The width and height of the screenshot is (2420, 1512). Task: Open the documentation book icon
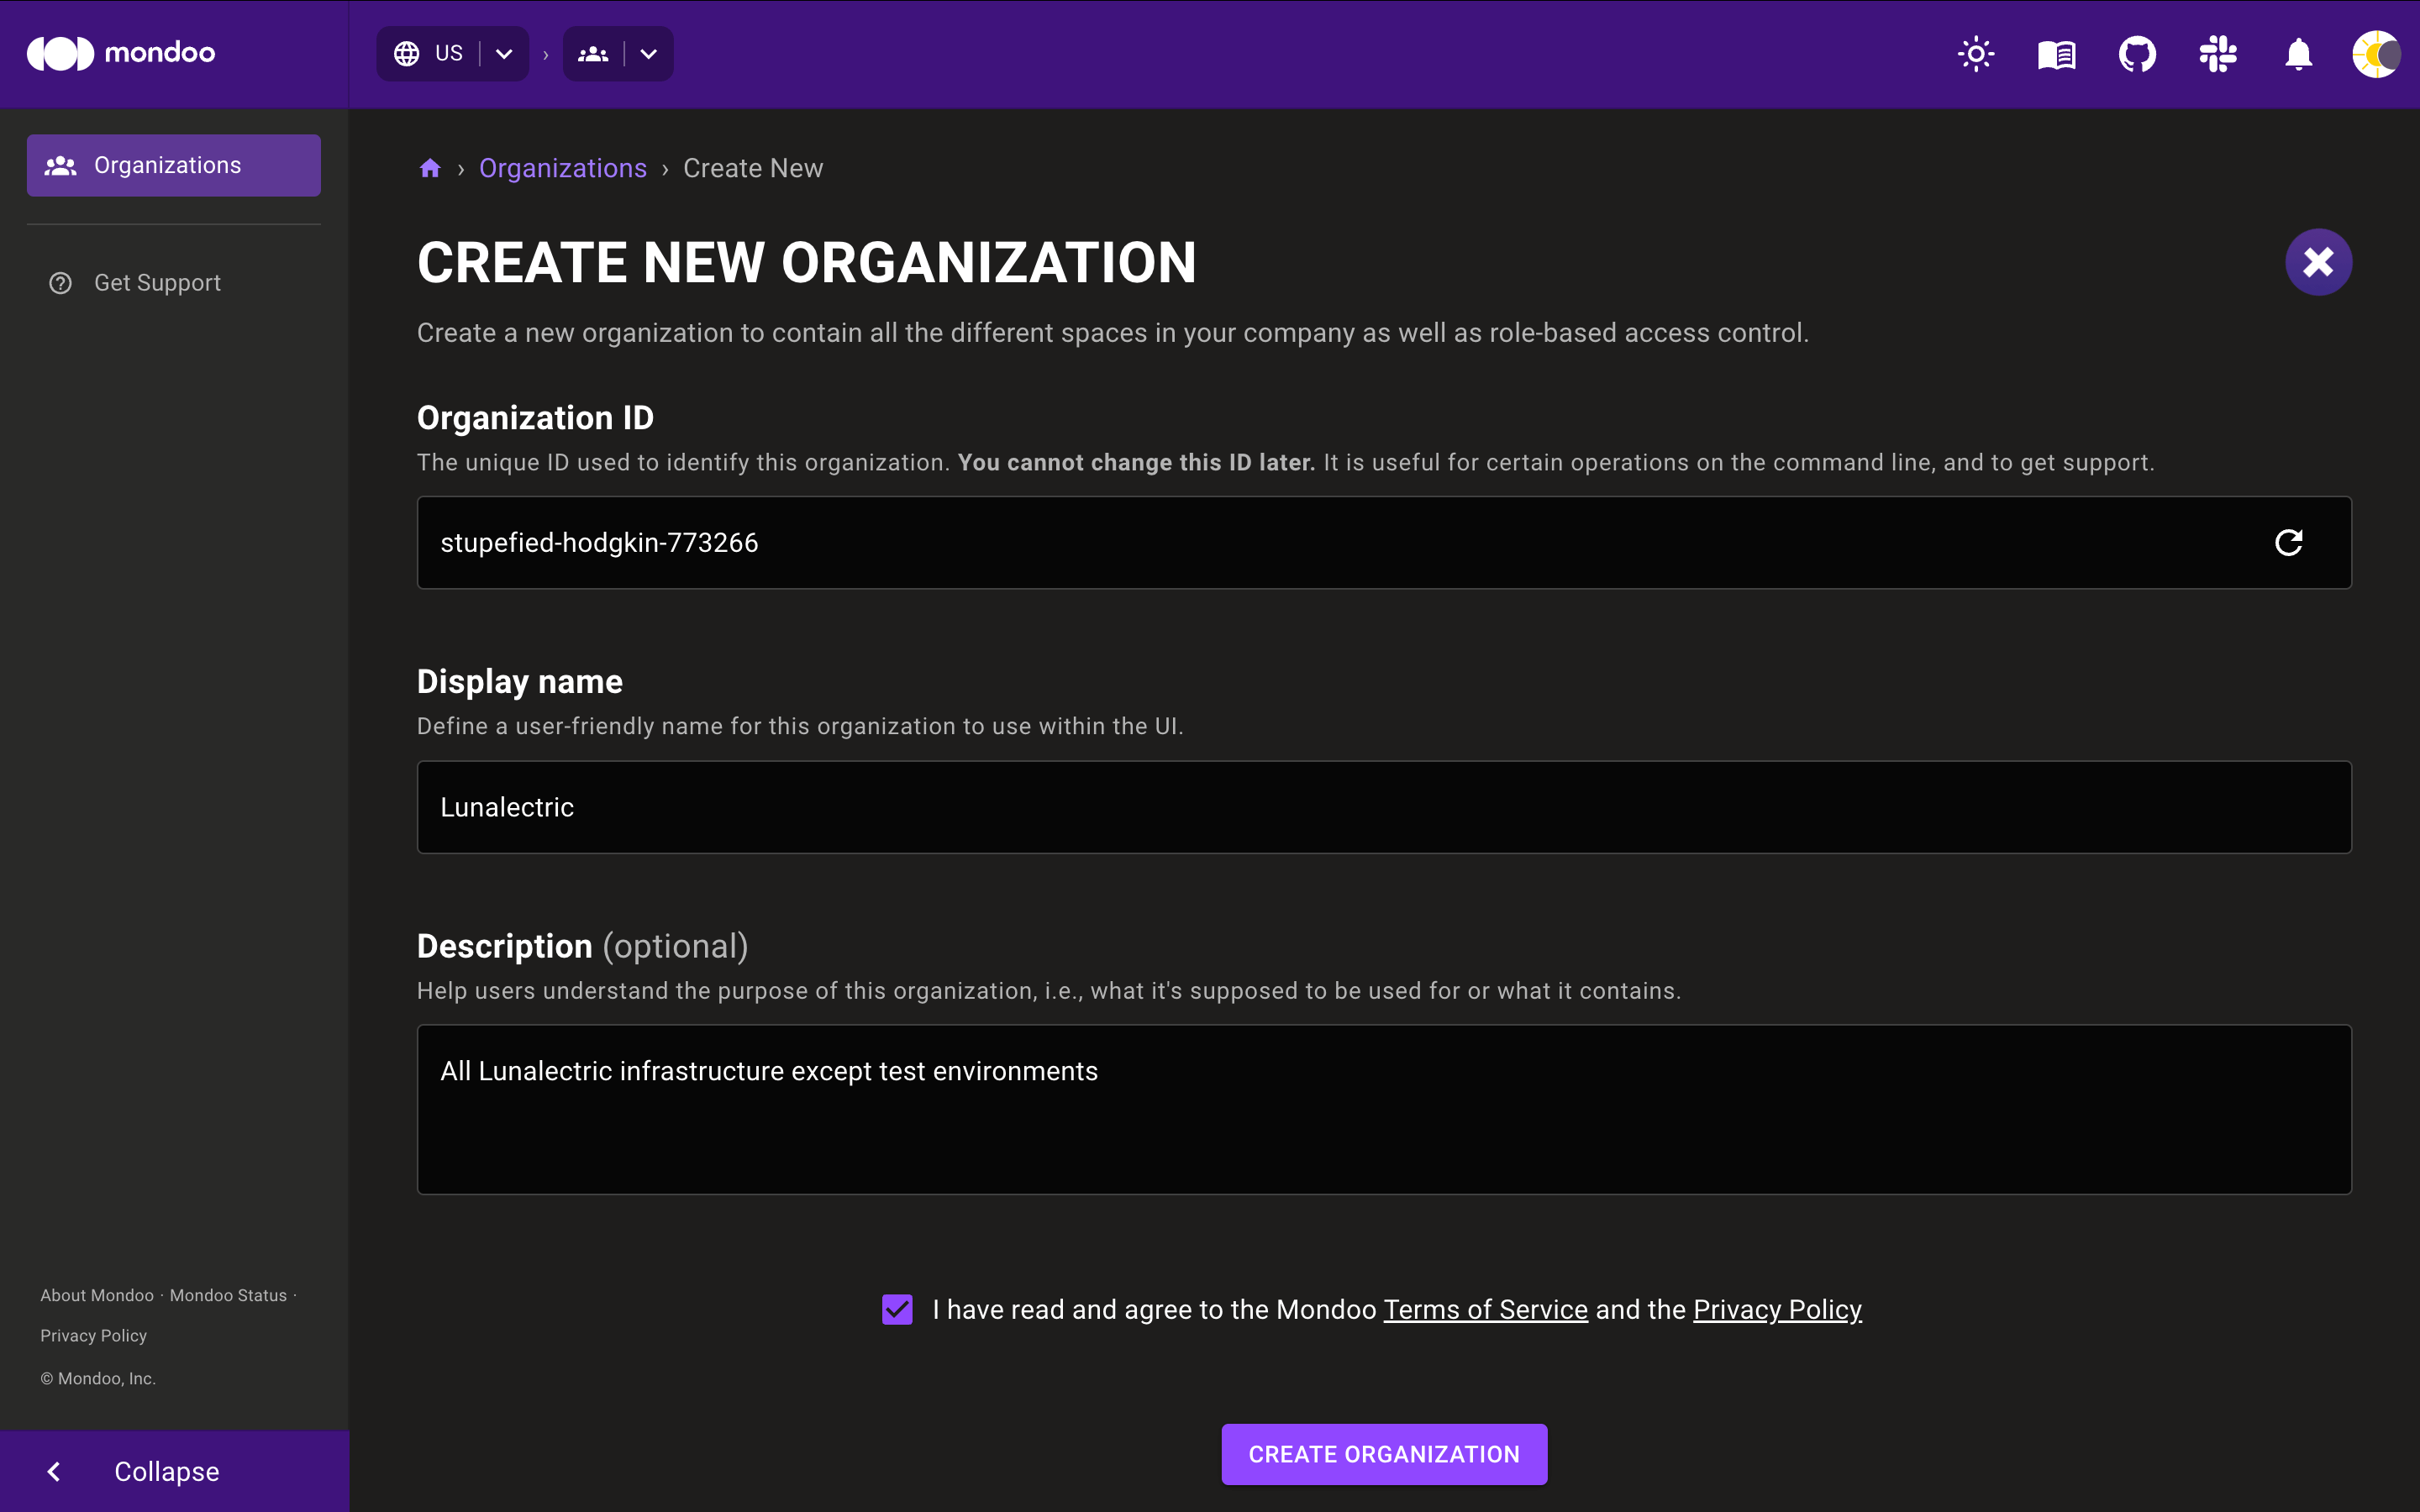click(x=2056, y=52)
